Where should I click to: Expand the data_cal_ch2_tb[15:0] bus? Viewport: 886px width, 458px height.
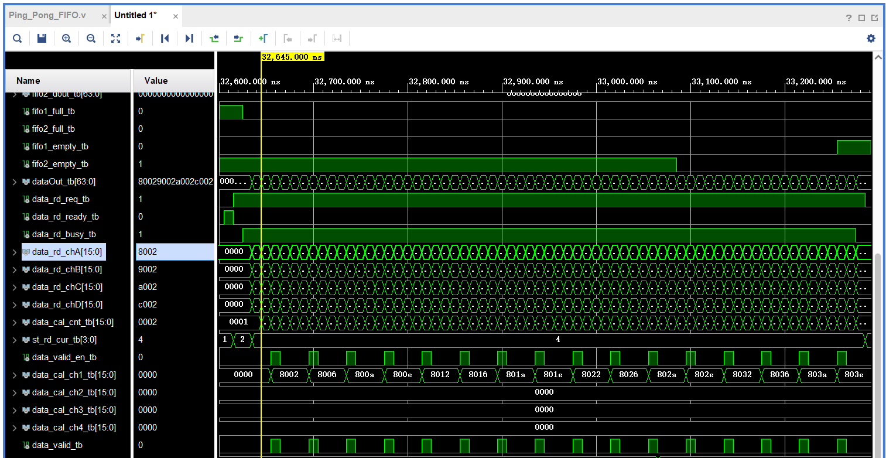pyautogui.click(x=15, y=392)
